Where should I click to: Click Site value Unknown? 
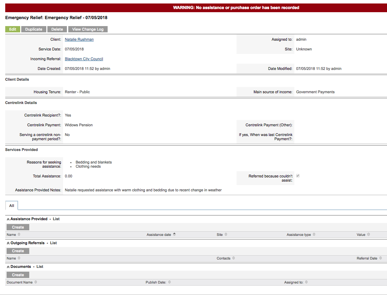[304, 49]
